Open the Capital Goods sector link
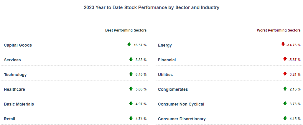Image resolution: width=303 pixels, height=125 pixels. [x=18, y=45]
